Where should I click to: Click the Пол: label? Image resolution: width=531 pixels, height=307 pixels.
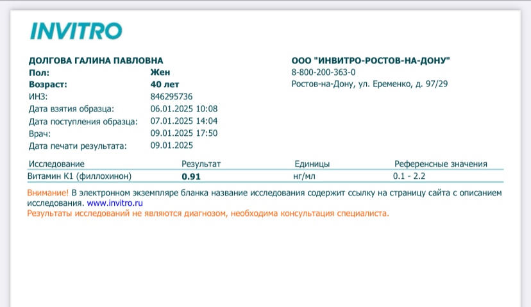pos(39,73)
